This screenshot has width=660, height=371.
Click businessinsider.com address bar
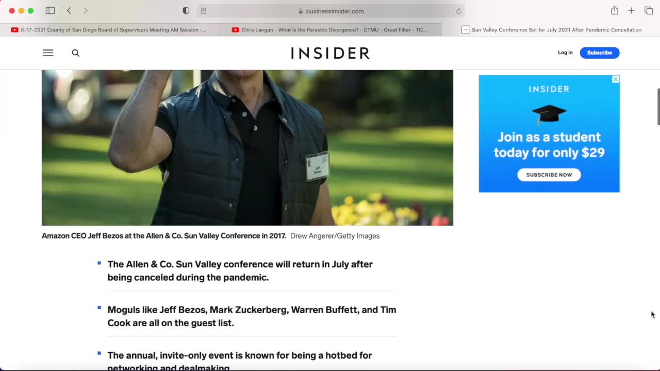331,11
